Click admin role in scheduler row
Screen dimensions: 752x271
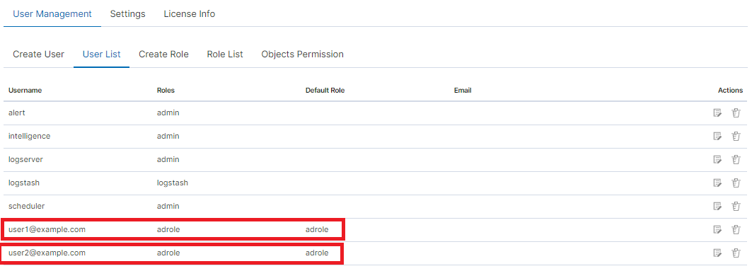click(x=168, y=206)
